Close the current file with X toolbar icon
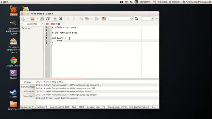Viewport: 212px width, 119px height. [x=61, y=19]
